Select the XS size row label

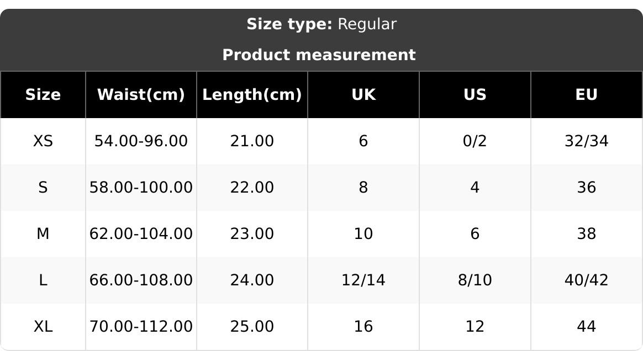[x=43, y=141]
